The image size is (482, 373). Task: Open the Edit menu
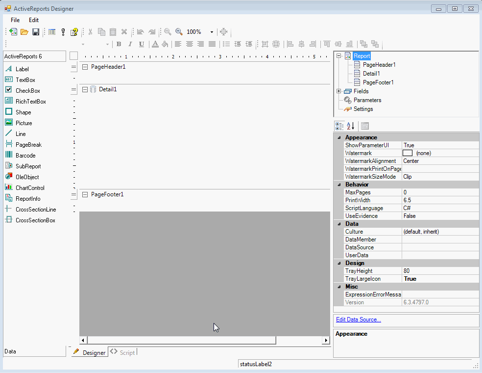coord(34,20)
